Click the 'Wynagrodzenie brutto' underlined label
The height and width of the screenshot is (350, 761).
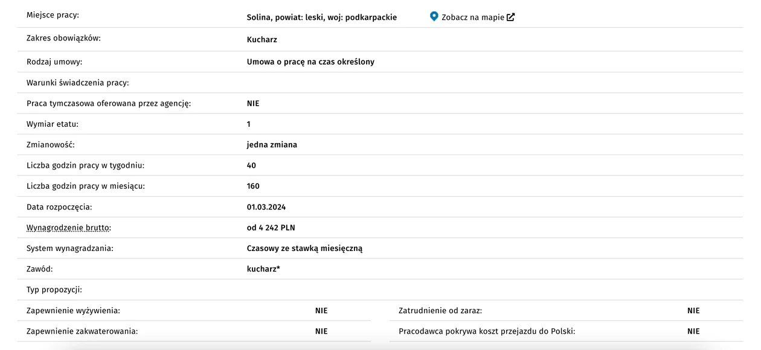click(x=69, y=227)
